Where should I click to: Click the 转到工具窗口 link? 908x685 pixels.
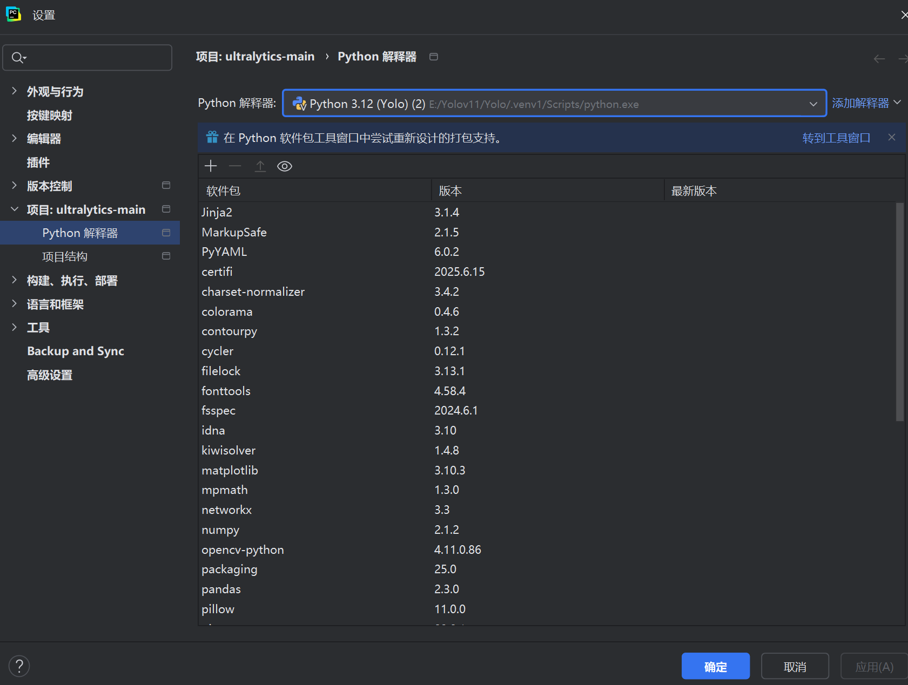click(836, 138)
